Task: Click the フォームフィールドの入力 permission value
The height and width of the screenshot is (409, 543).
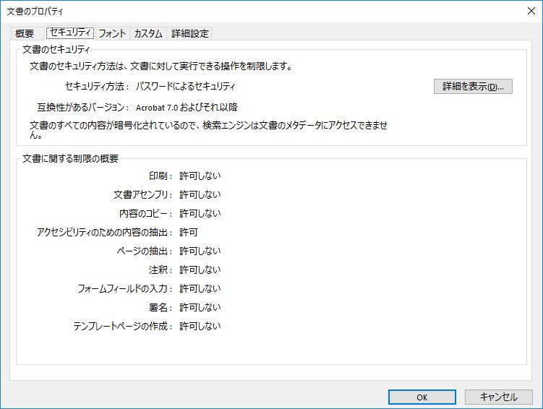Action: point(200,288)
